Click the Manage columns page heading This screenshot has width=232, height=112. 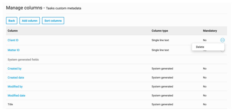click(24, 8)
